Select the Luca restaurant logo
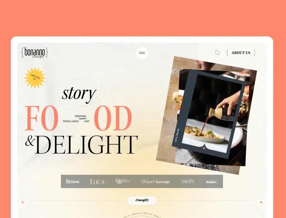The image size is (286, 218). (x=97, y=181)
